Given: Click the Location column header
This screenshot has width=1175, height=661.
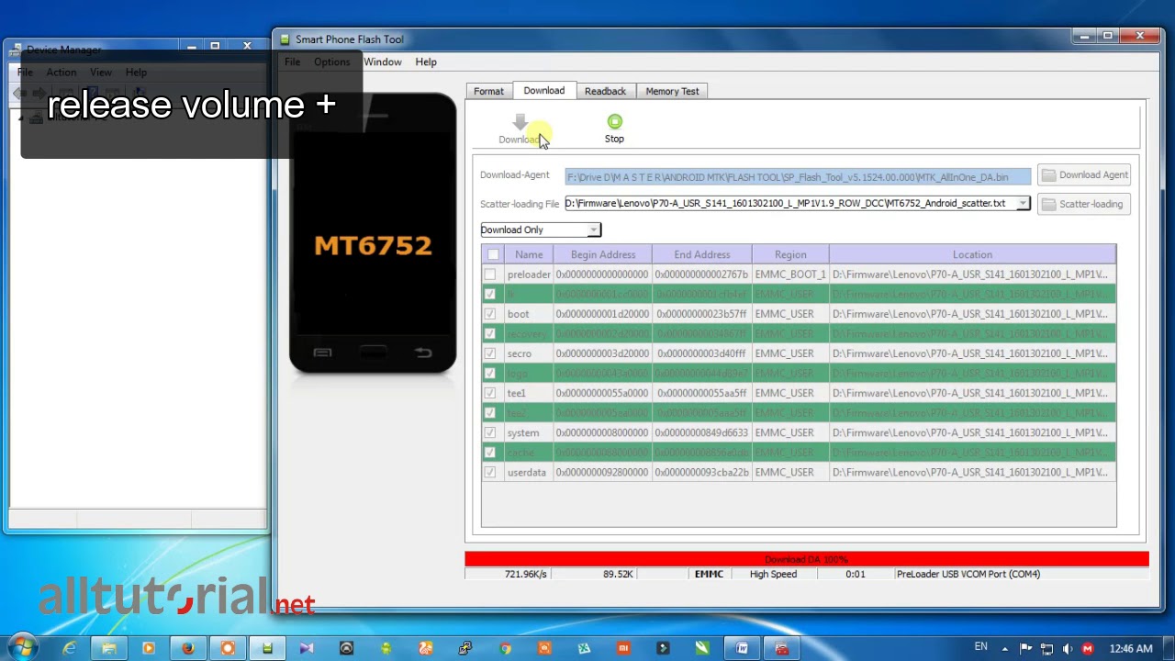Looking at the screenshot, I should pos(972,255).
